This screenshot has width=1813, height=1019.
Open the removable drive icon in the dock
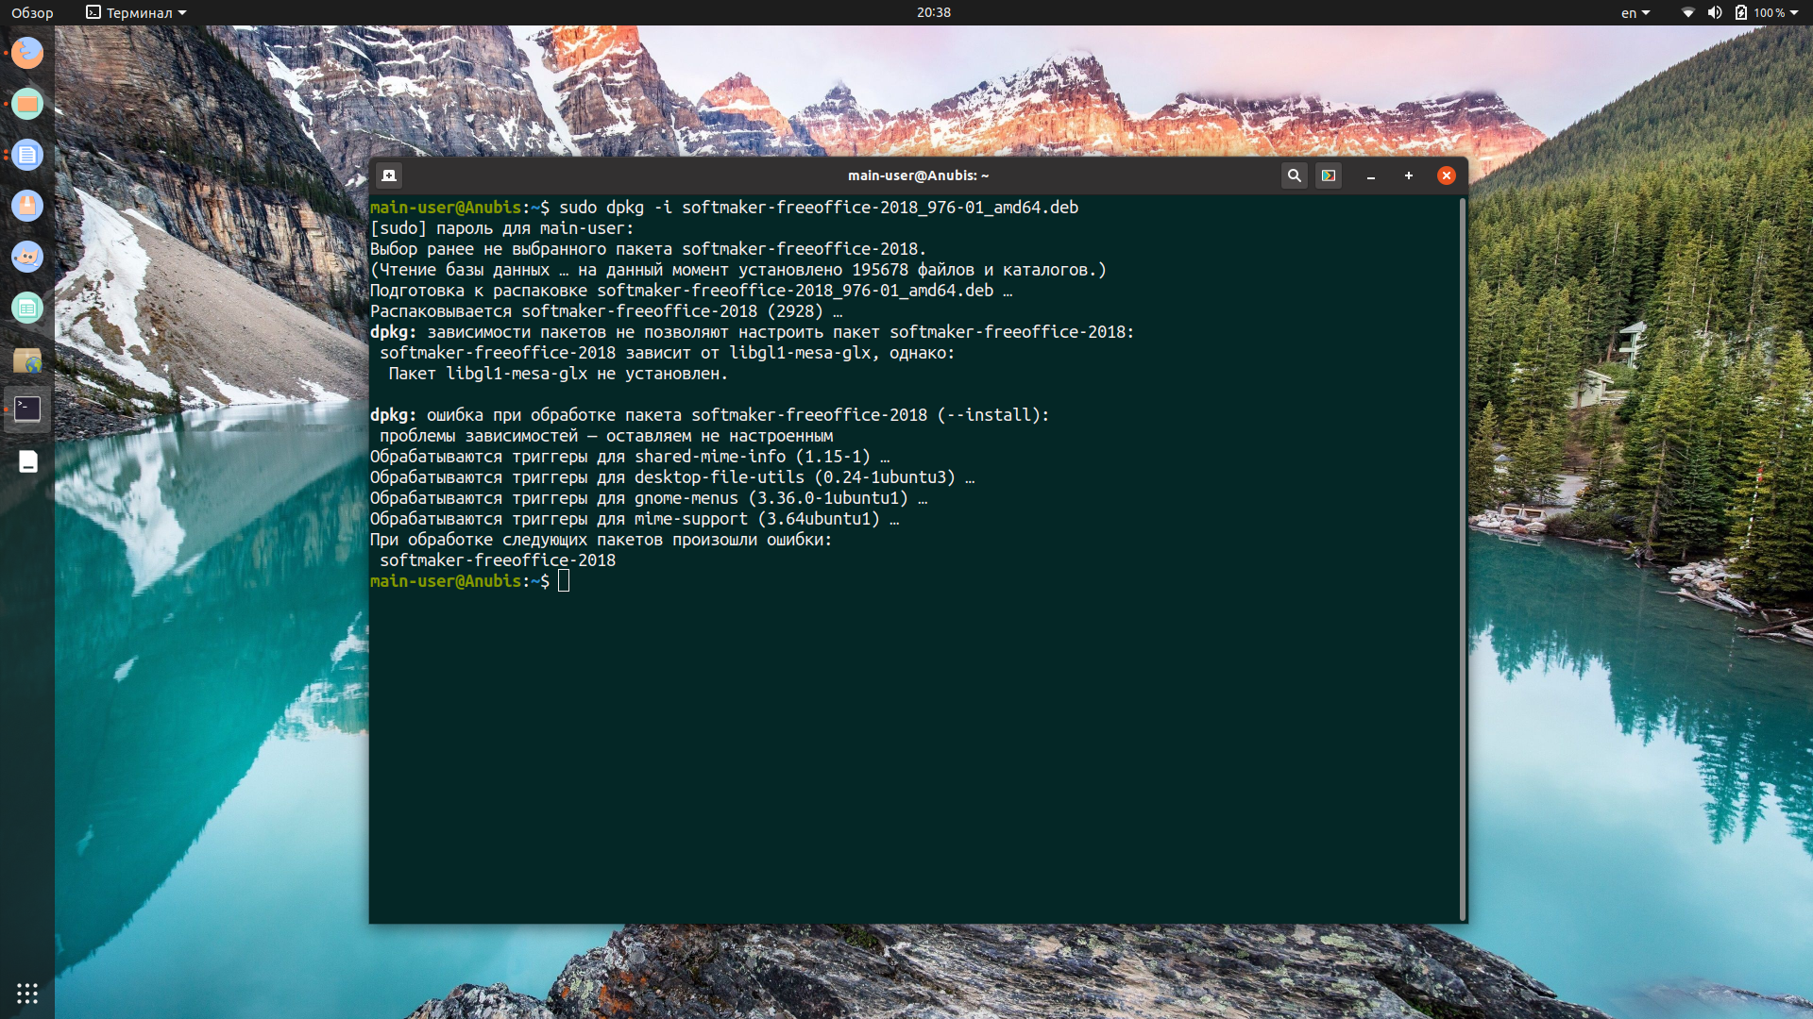click(28, 461)
